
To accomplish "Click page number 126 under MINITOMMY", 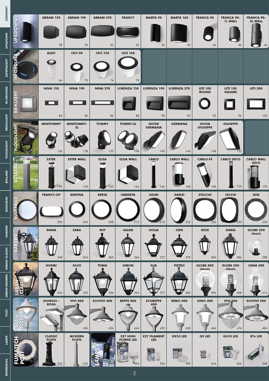I will coord(59,151).
